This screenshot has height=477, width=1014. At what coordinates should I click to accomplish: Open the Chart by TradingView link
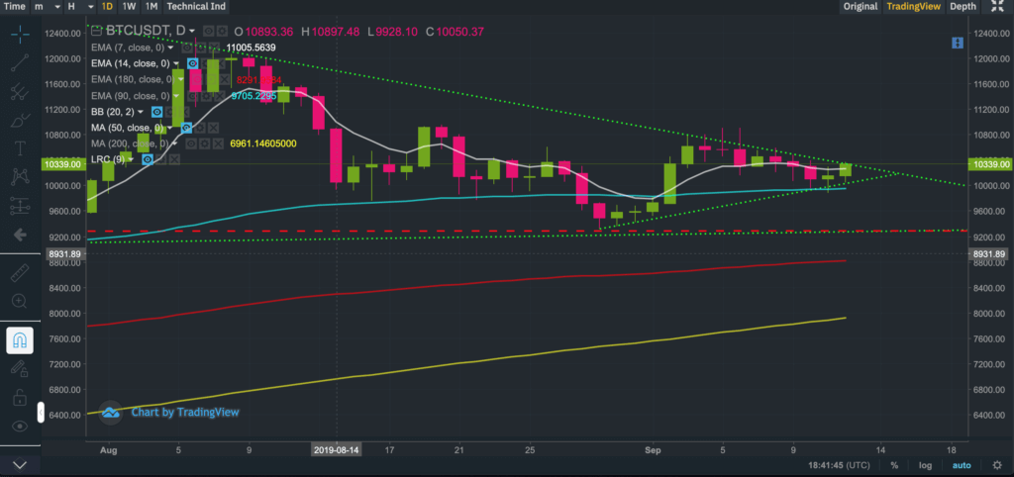[x=185, y=412]
